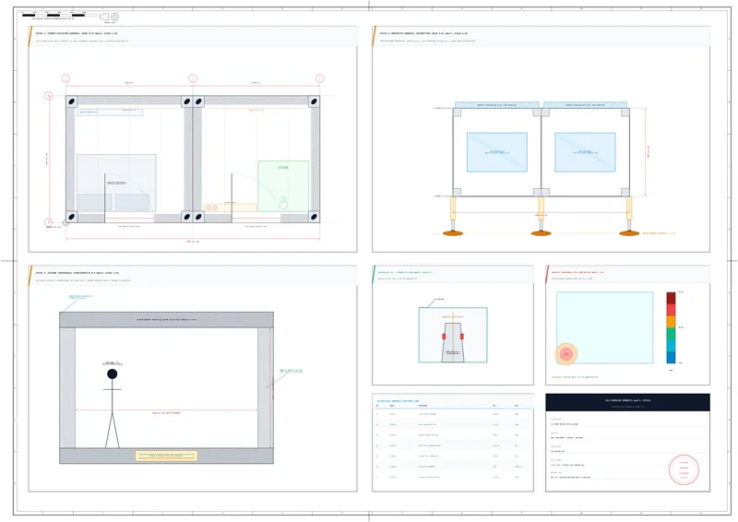738x522 pixels.
Task: Click the red circular approval stamp
Action: click(x=684, y=469)
